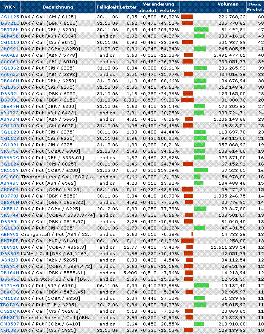Open WKN link DB646H
The width and height of the screenshot is (264, 334).
(10, 81)
